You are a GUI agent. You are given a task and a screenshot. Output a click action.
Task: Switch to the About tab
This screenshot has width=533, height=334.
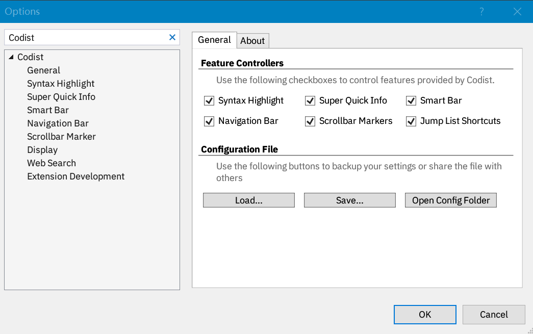point(252,41)
